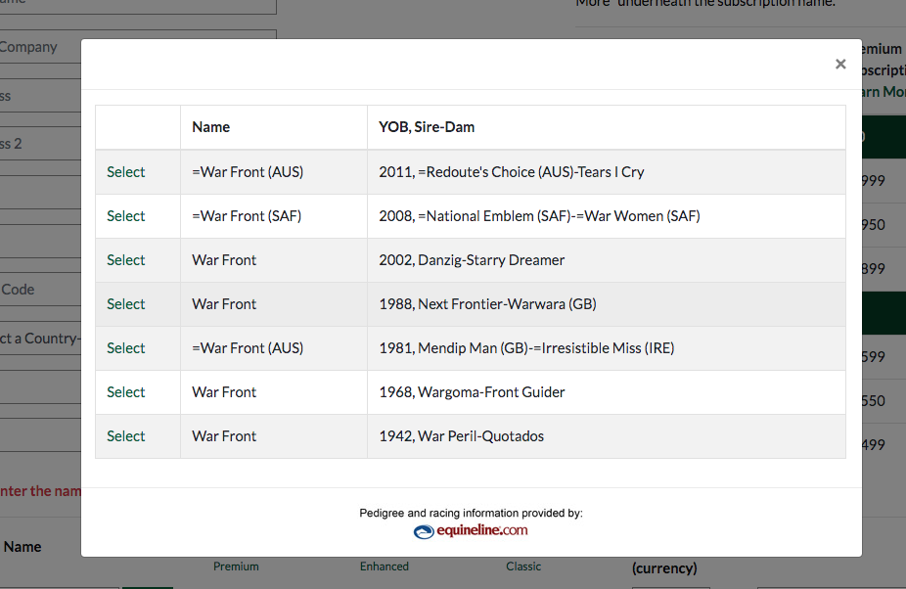Open the equineline.com logo link
The width and height of the screenshot is (906, 589).
(x=471, y=530)
